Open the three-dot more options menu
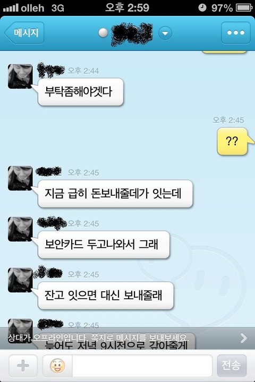Screen dimensions: 255x382 [235, 33]
